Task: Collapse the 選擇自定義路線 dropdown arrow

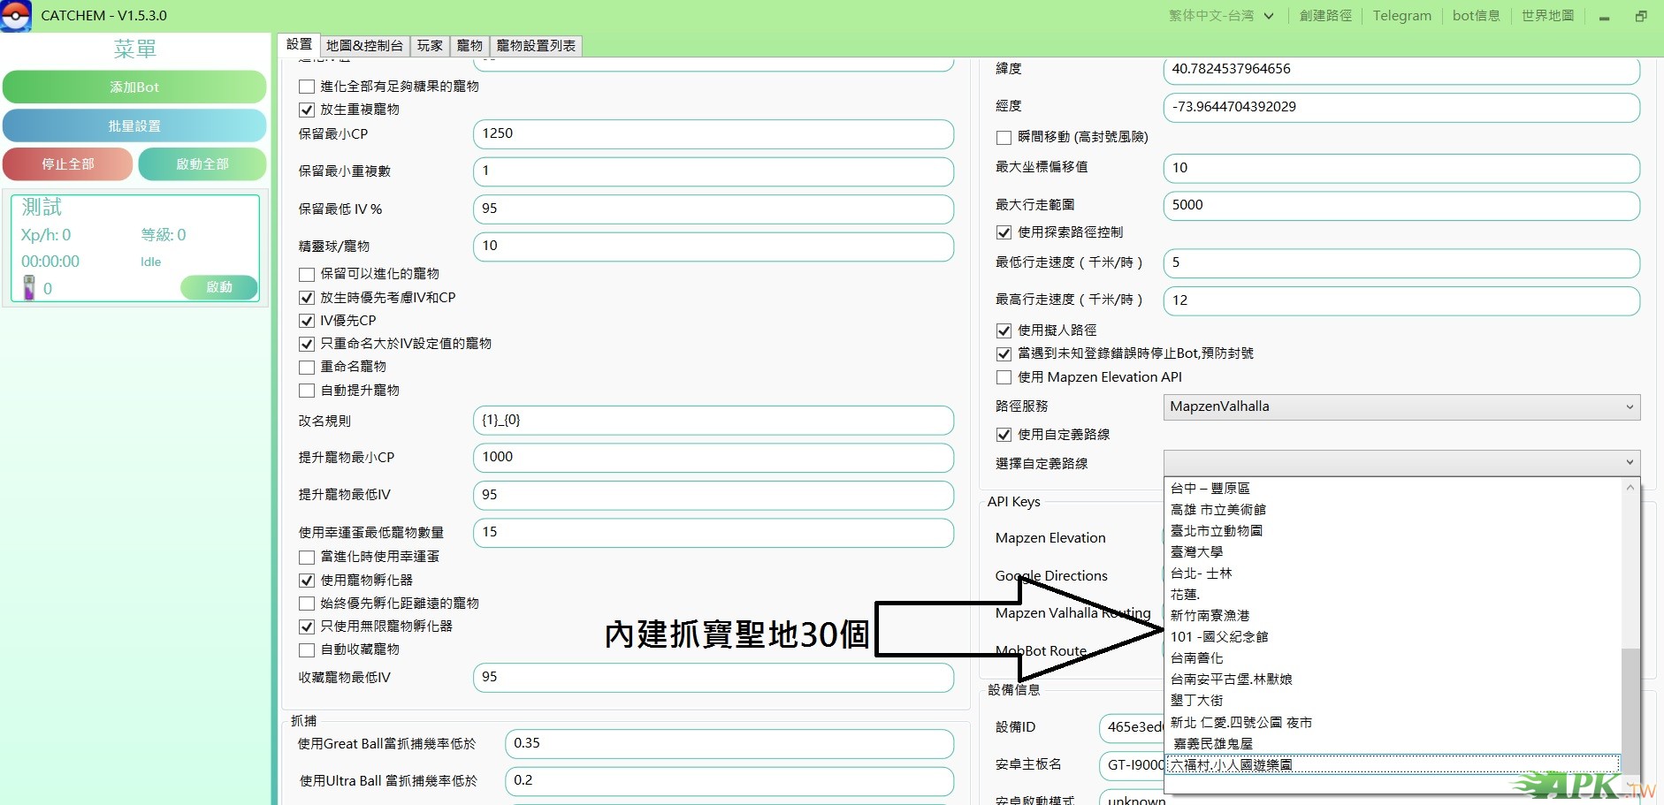Action: [x=1629, y=463]
